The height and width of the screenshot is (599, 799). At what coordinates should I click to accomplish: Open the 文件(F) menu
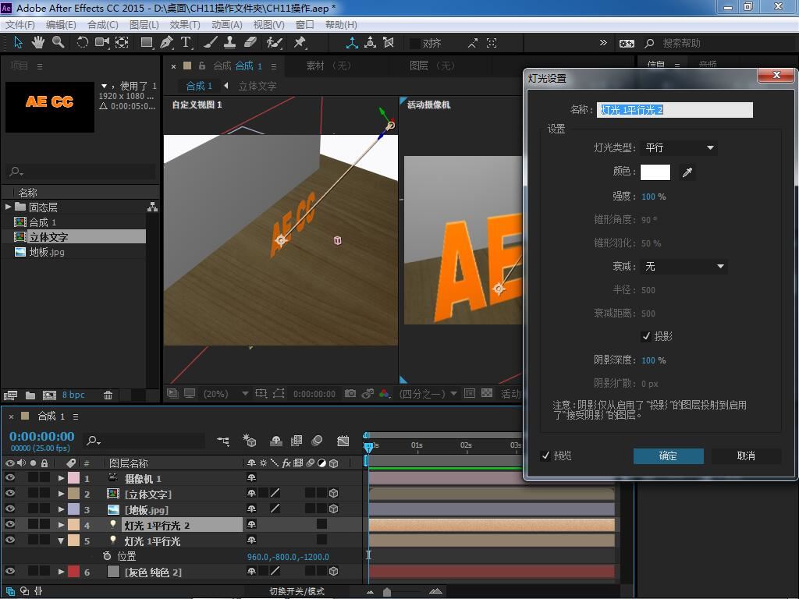pyautogui.click(x=20, y=24)
